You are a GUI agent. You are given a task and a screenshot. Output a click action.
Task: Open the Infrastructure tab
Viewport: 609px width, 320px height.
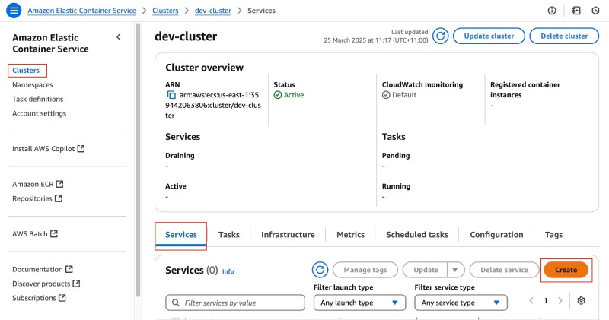288,235
